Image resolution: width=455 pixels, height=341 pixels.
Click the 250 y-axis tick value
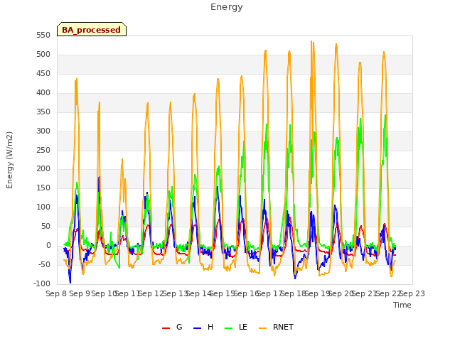point(43,150)
